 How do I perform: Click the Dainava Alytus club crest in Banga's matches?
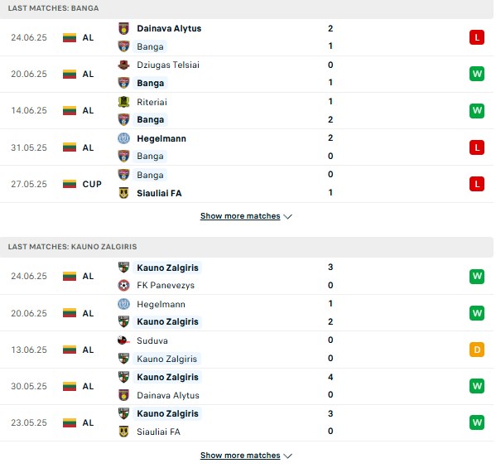click(123, 28)
